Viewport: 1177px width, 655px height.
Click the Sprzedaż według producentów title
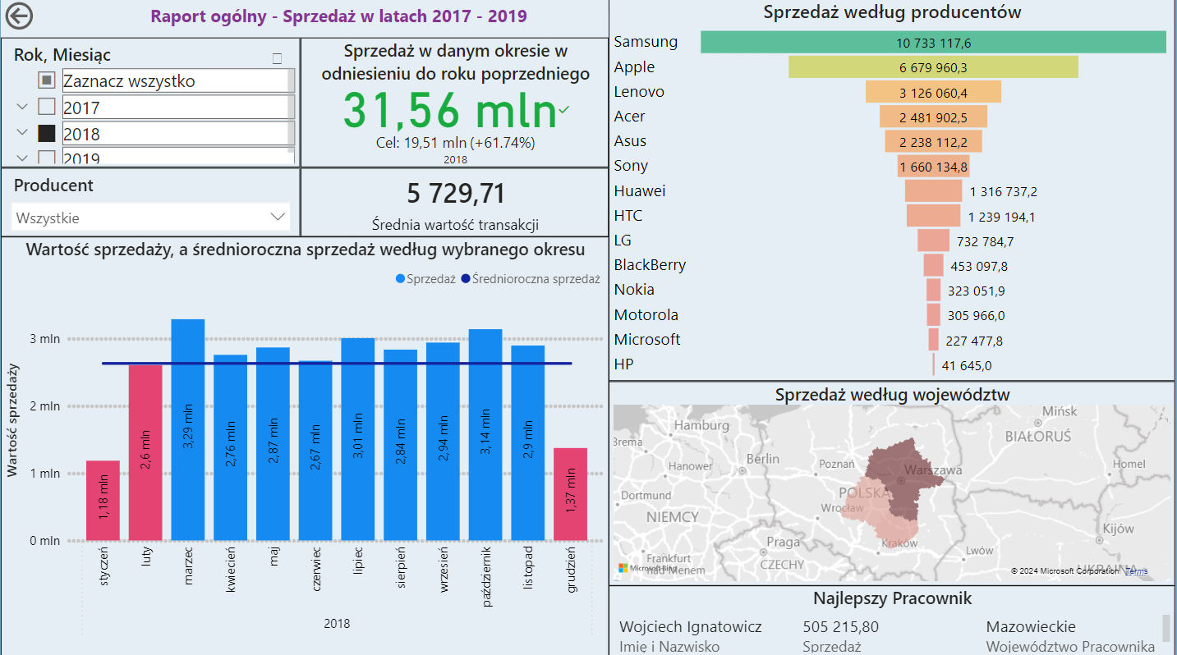(x=892, y=12)
